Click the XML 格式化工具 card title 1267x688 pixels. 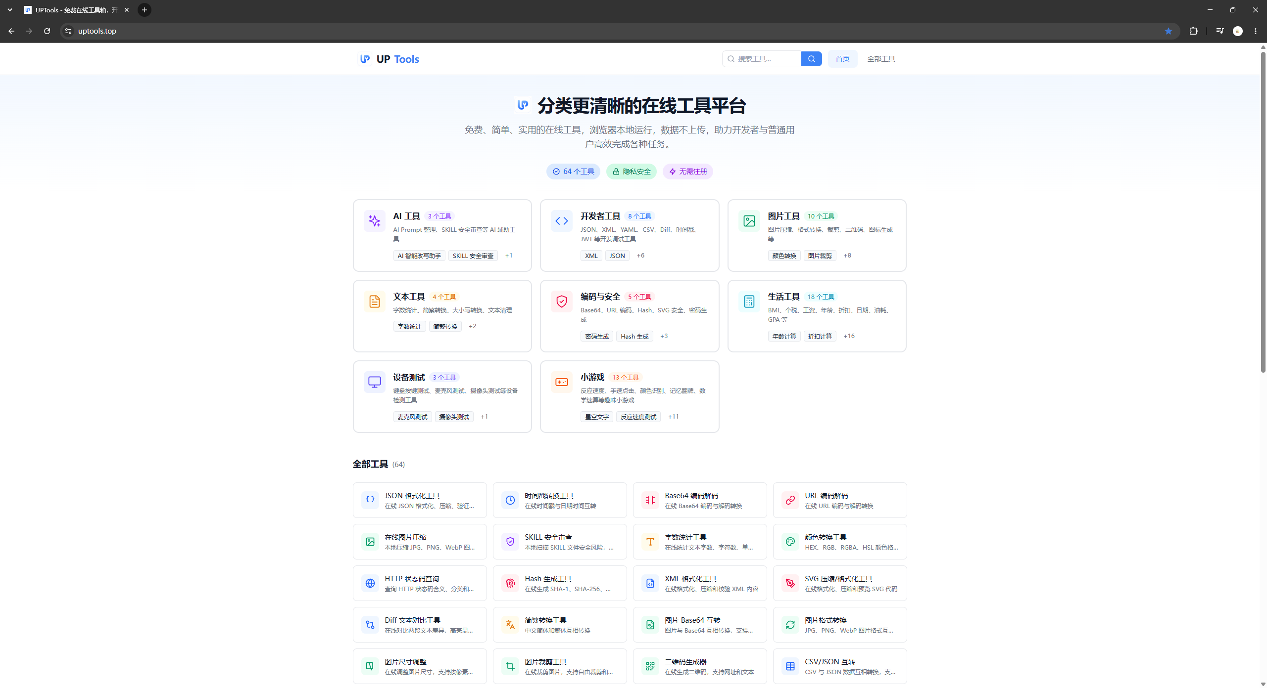click(690, 578)
